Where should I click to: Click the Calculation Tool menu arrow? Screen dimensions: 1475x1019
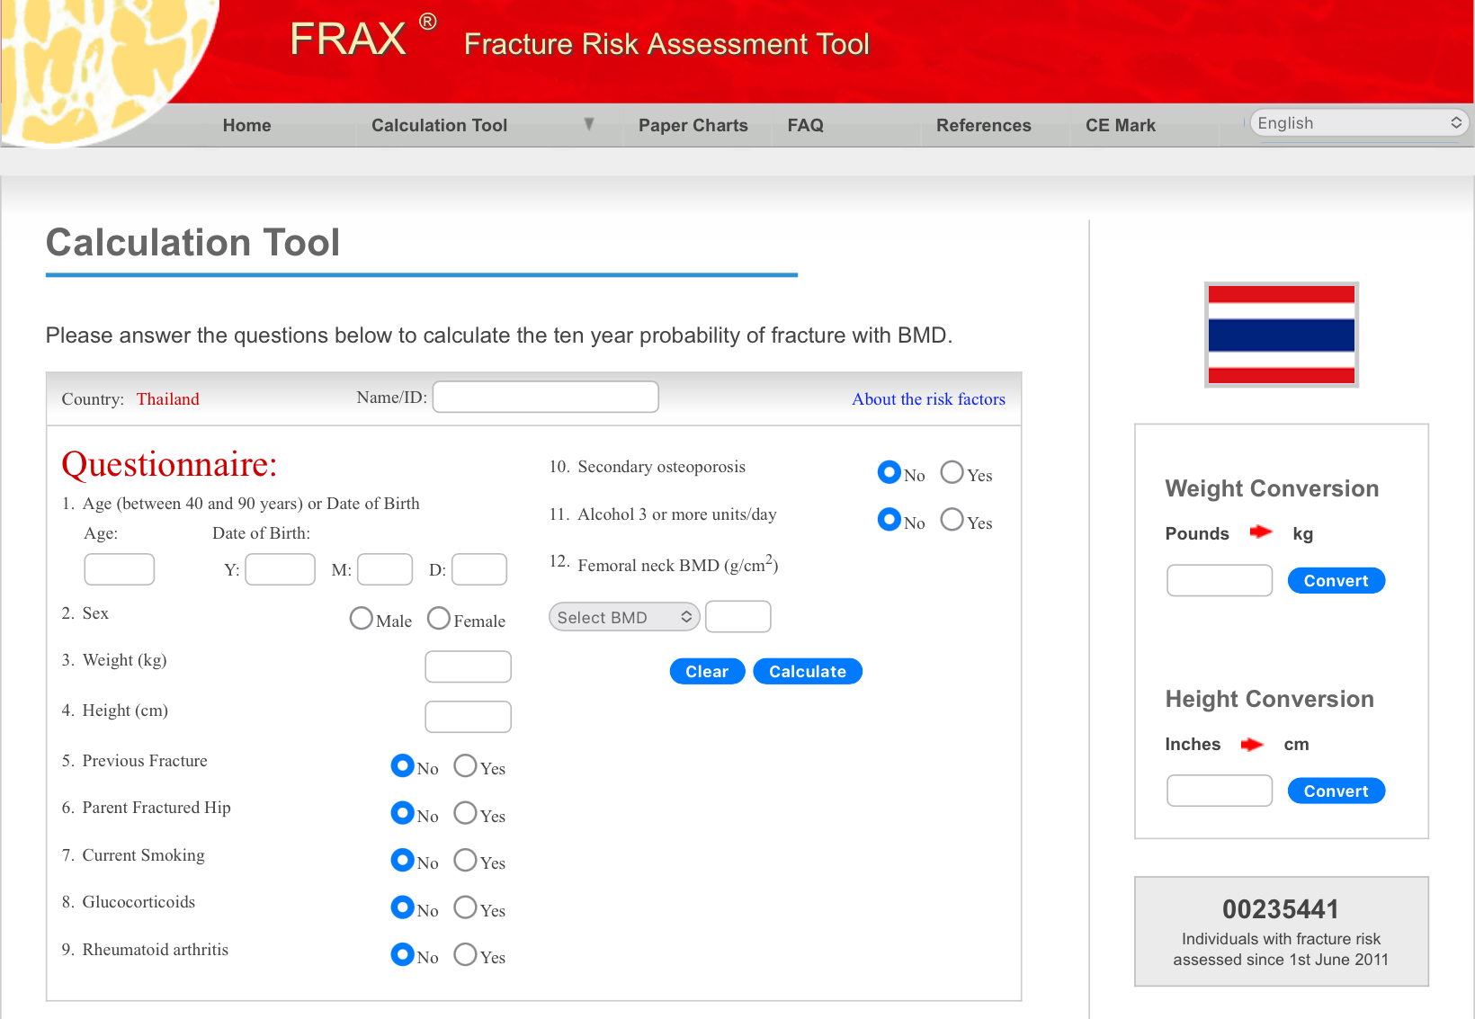(588, 124)
